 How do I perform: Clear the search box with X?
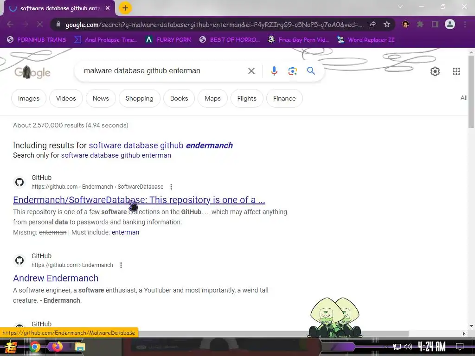(251, 71)
